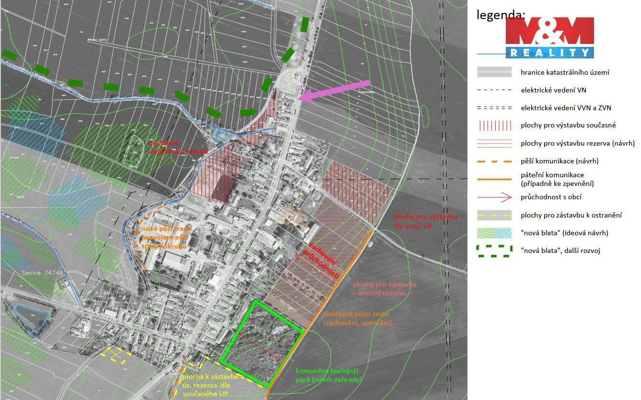641x400 pixels.
Task: Click 'plochy pro výstavbu rezerva (návrh)' text
Action: pyautogui.click(x=578, y=143)
